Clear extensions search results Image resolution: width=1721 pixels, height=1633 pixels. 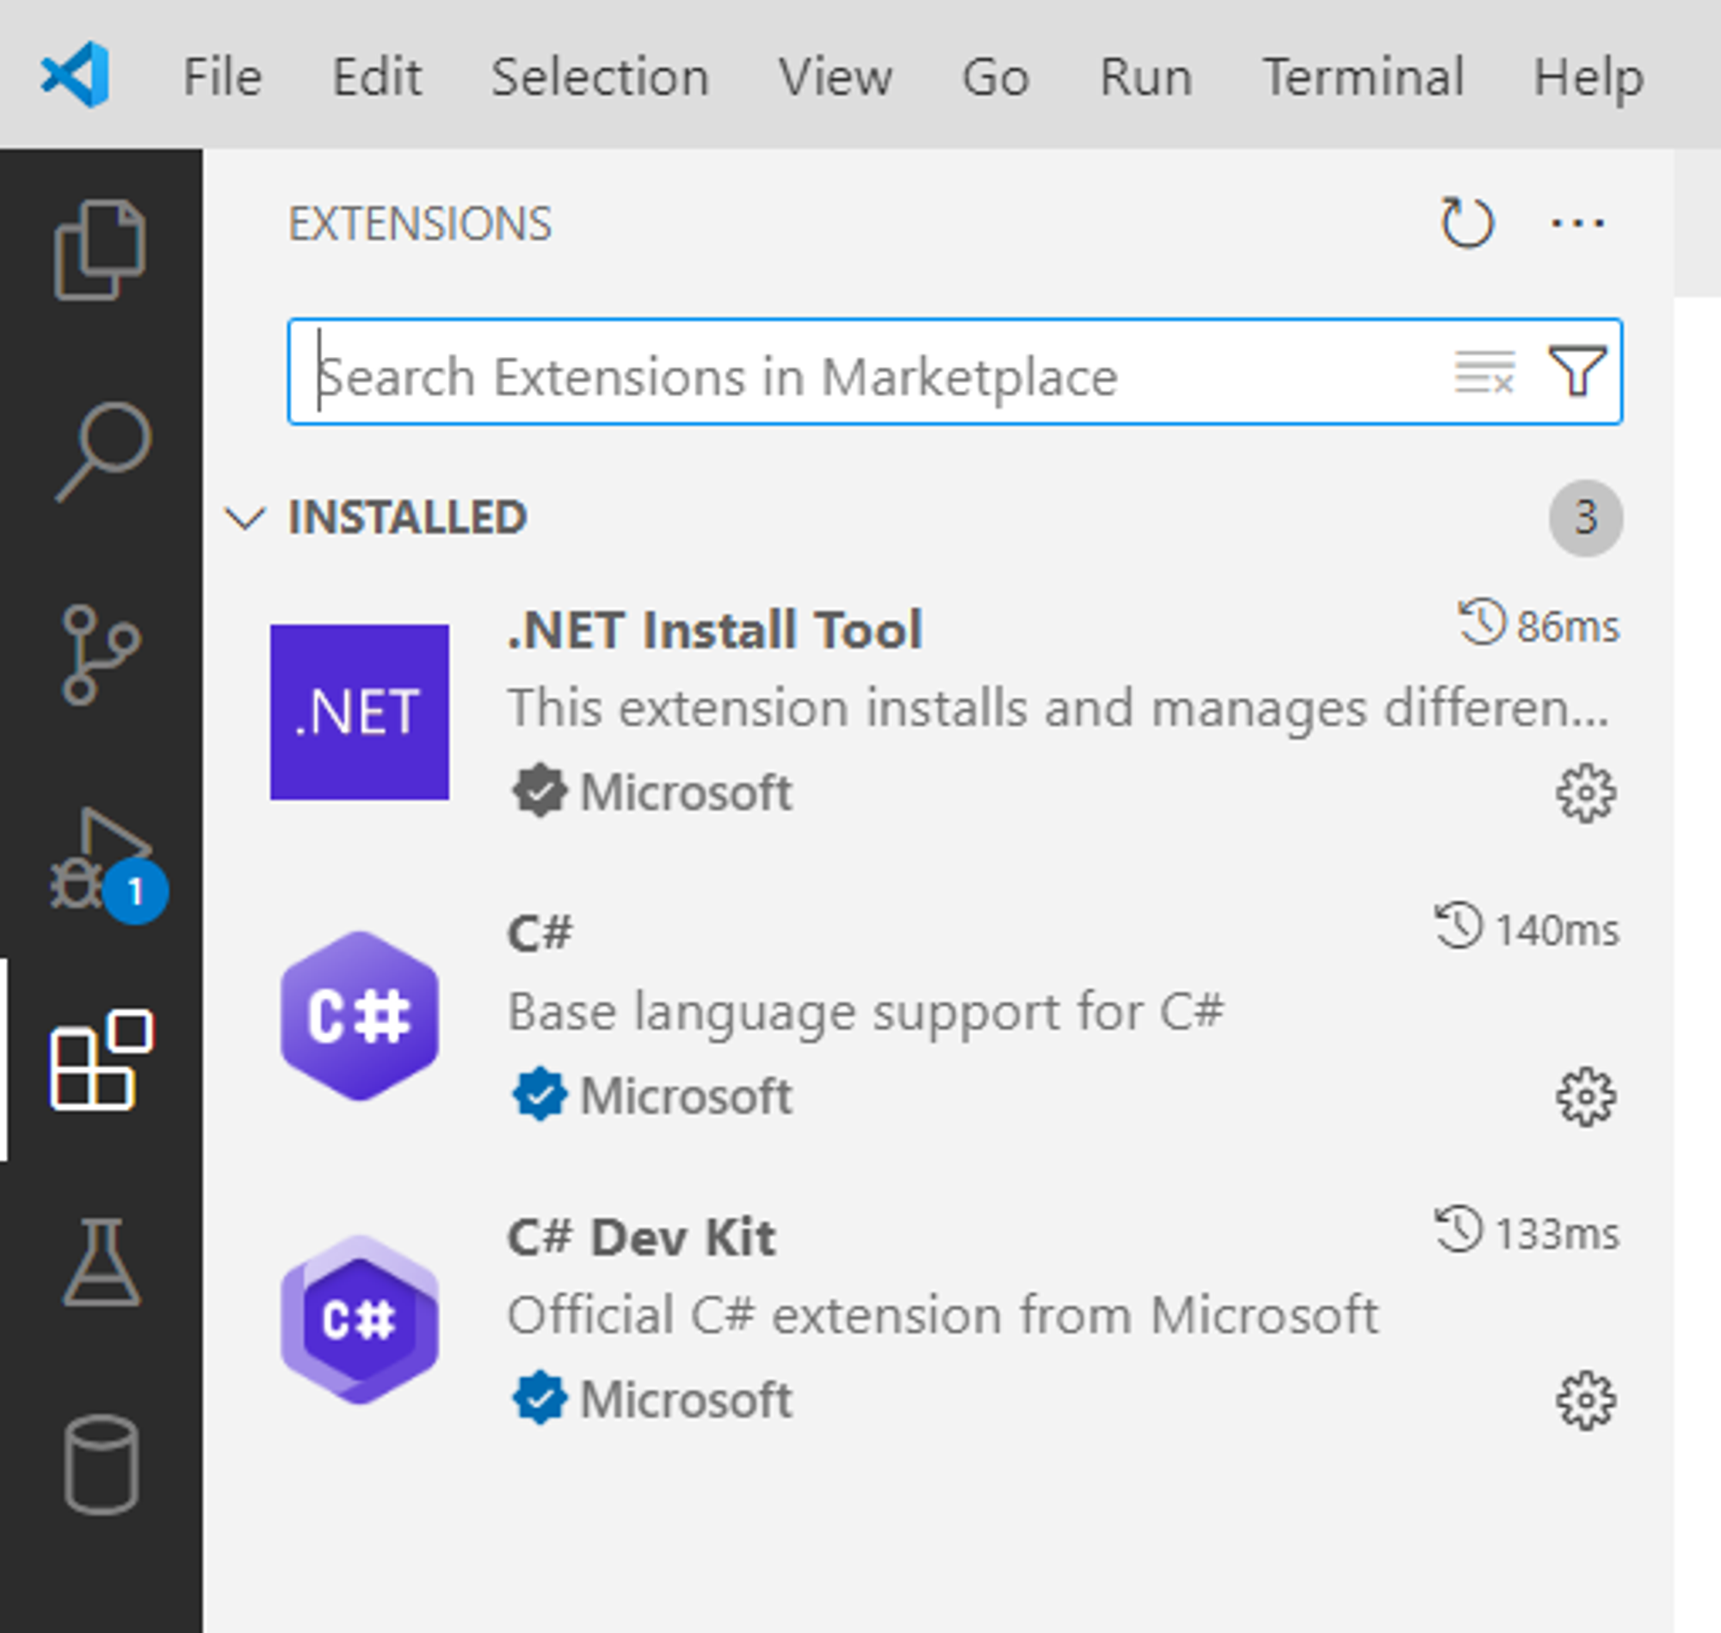pos(1484,373)
